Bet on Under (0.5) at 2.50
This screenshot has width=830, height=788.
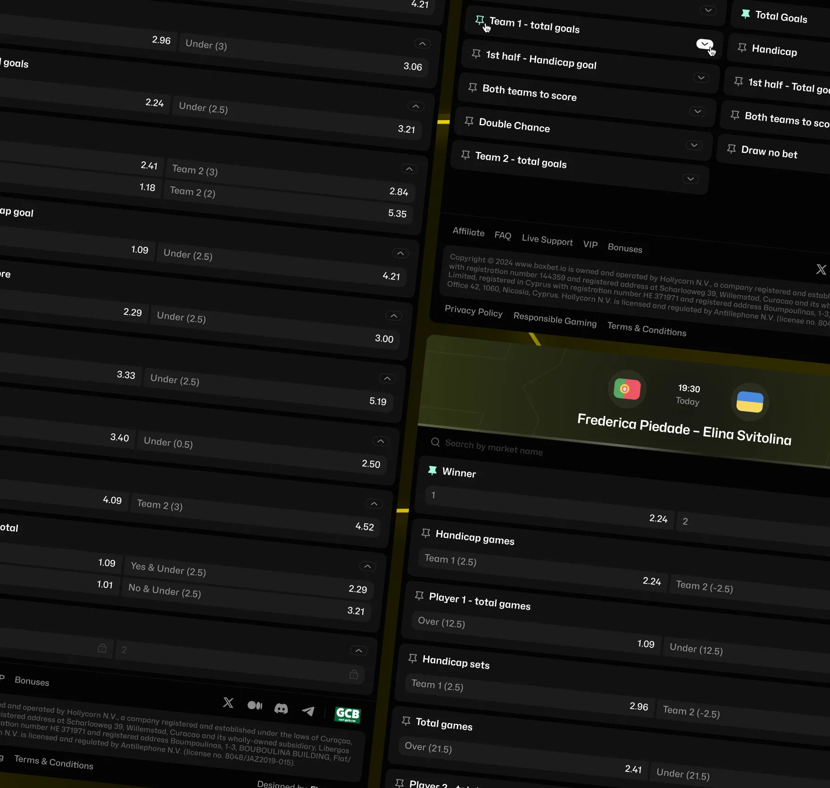(261, 453)
